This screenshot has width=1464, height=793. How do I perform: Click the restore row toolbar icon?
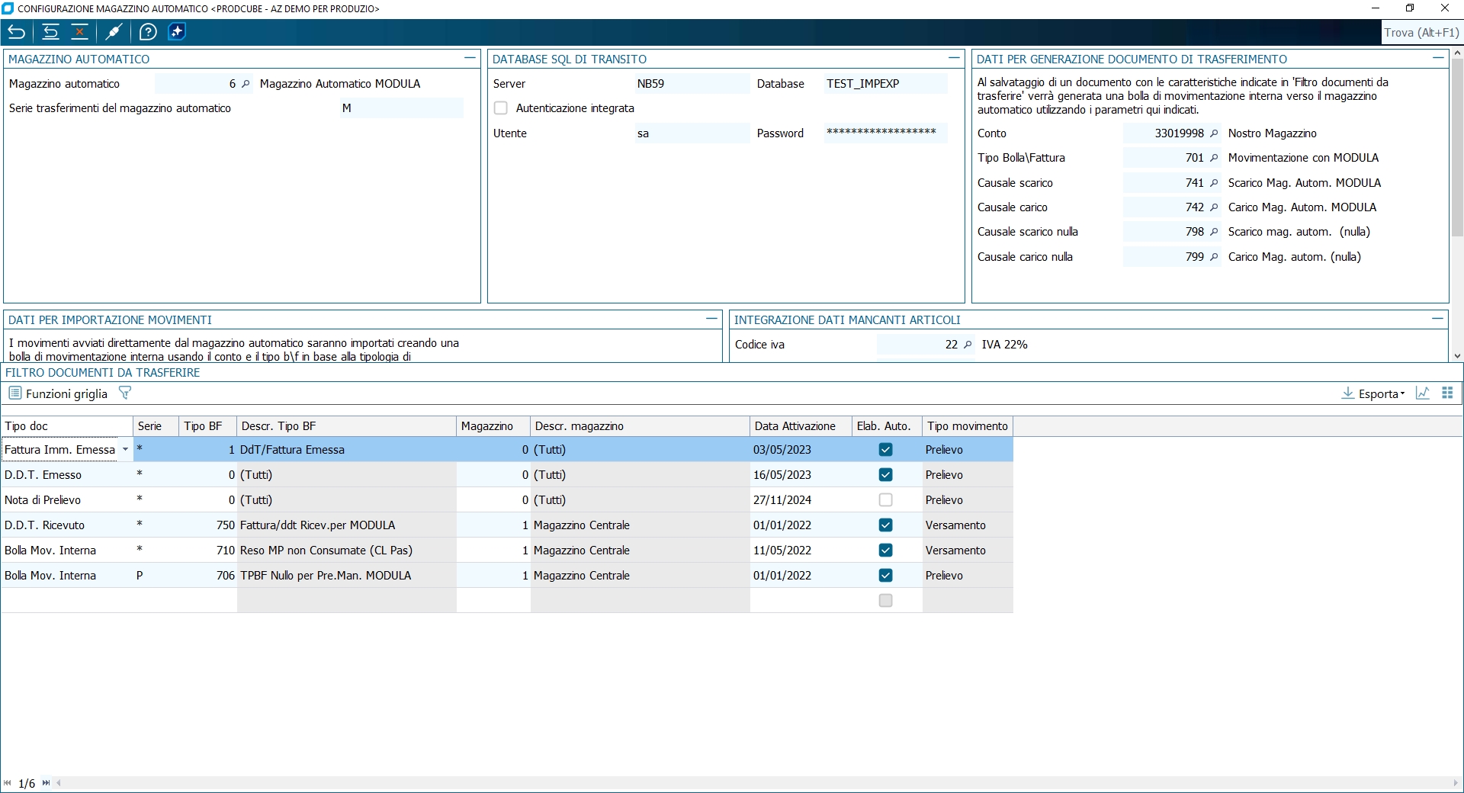(x=50, y=32)
